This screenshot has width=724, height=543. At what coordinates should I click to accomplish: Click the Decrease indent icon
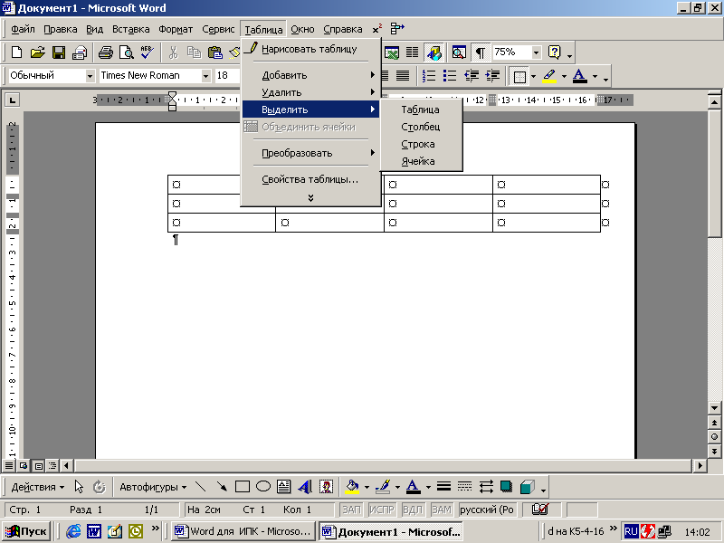point(472,76)
